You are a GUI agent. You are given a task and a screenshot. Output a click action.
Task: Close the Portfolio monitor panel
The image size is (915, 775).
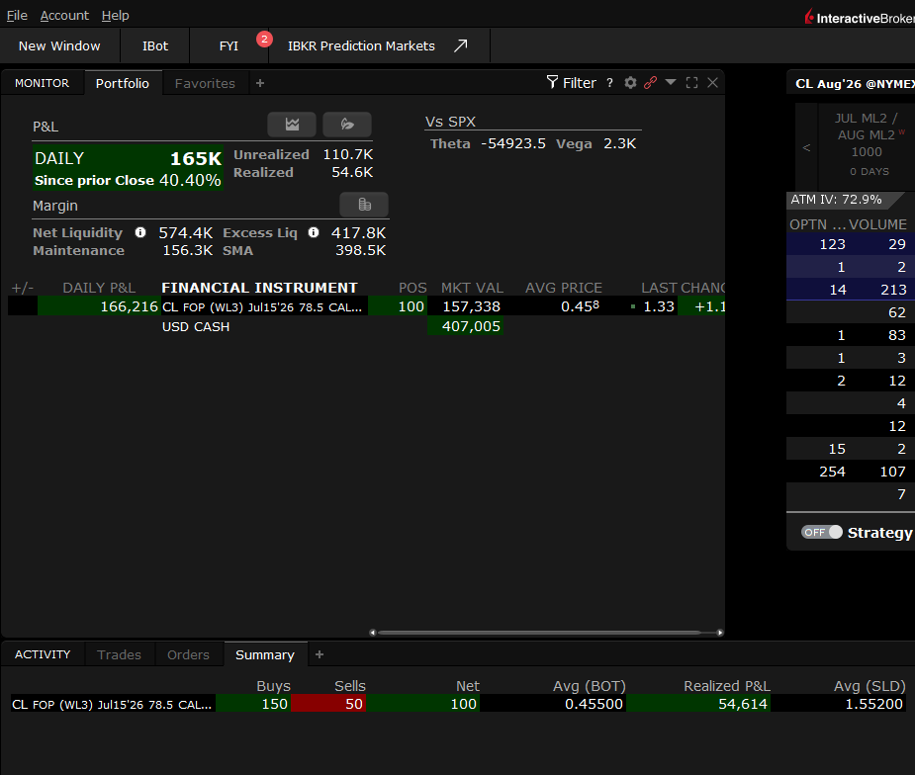tap(712, 83)
